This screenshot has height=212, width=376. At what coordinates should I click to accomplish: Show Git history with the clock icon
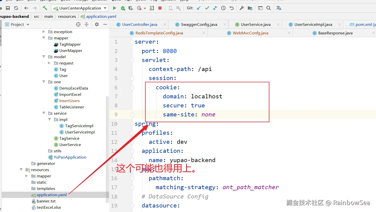click(x=223, y=8)
